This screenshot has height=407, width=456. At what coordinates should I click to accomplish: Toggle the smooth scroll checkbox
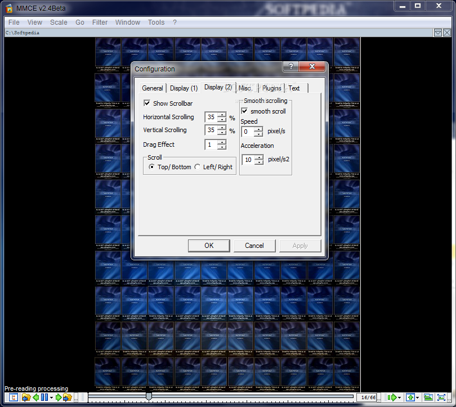(244, 111)
